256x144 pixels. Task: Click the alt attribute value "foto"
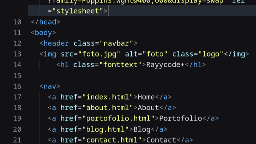pyautogui.click(x=155, y=54)
